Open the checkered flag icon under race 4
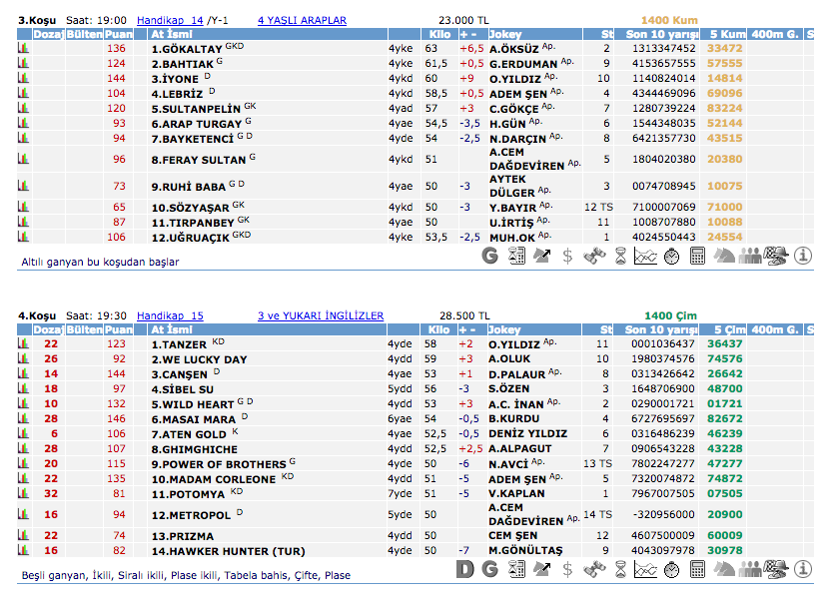 [776, 570]
